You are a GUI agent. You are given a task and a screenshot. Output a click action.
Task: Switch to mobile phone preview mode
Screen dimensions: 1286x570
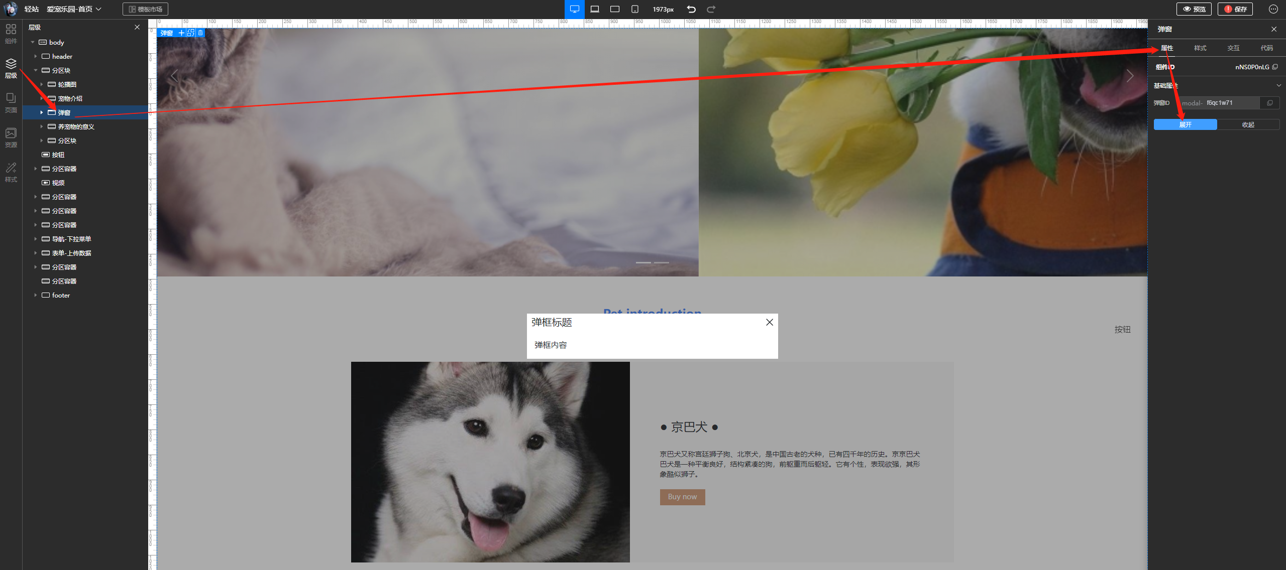pos(635,9)
